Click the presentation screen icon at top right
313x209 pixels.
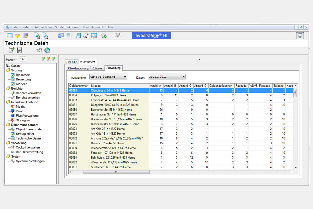(300, 36)
